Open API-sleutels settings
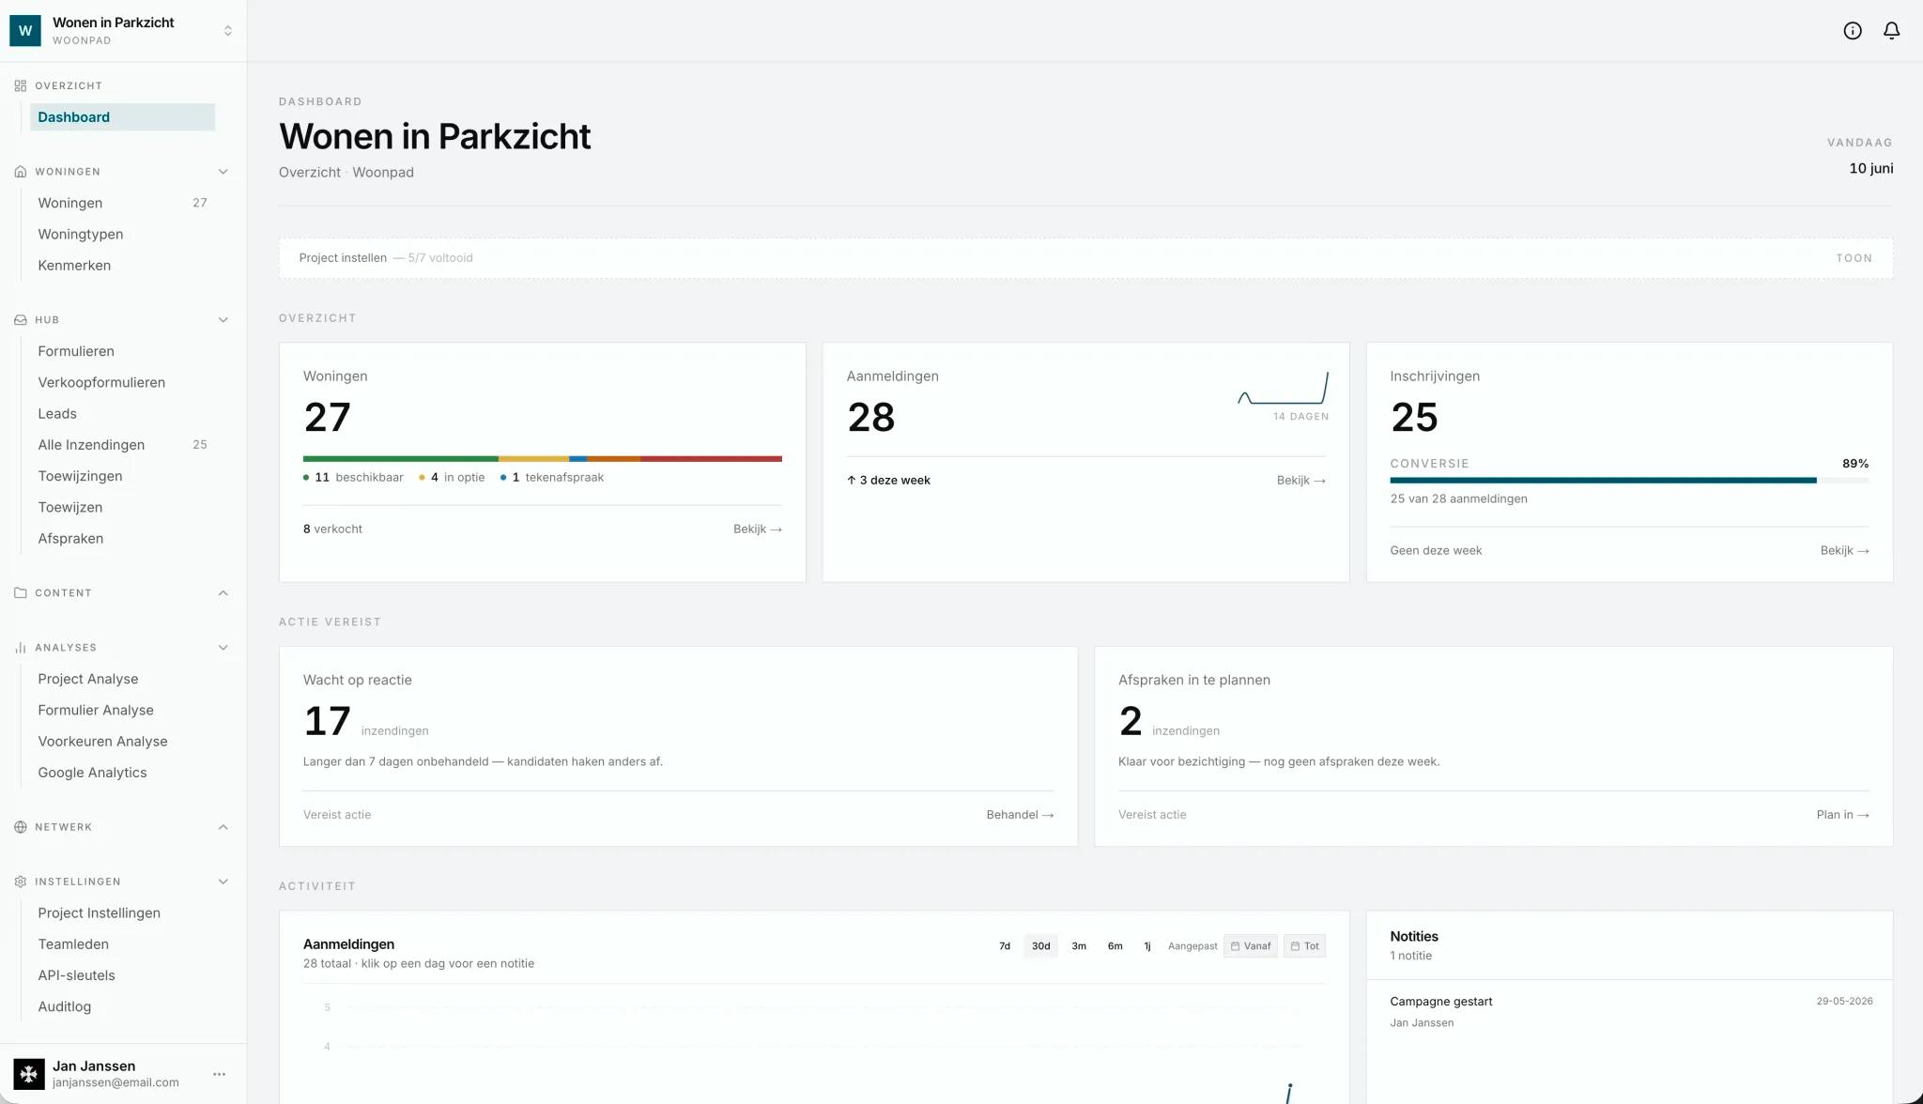Screen dimensions: 1923x1104 coord(122,975)
